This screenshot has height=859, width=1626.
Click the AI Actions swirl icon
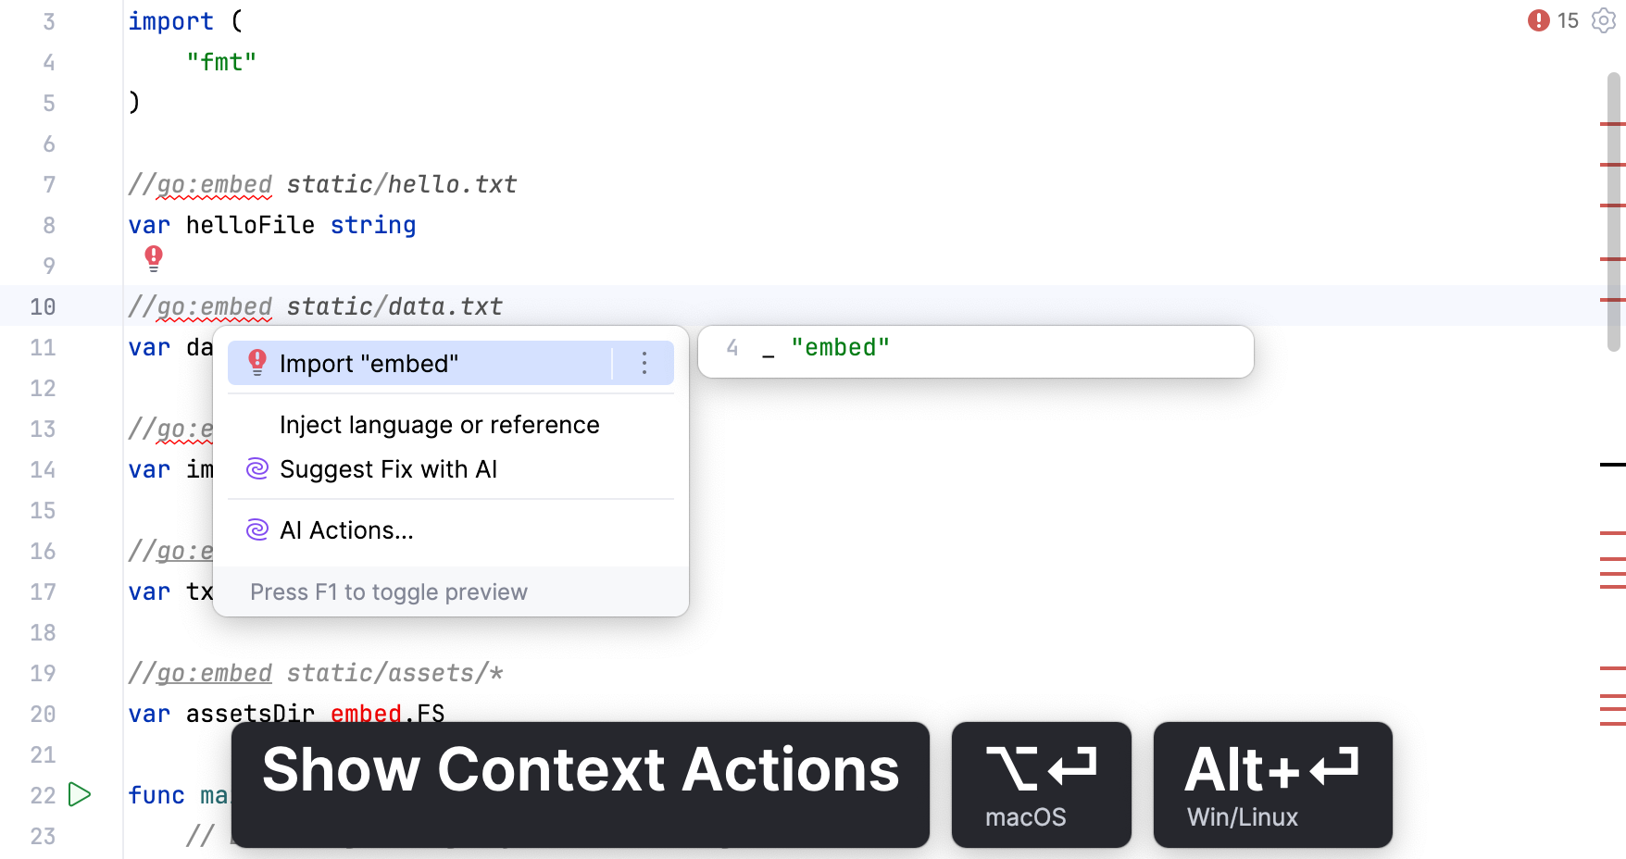pos(256,529)
